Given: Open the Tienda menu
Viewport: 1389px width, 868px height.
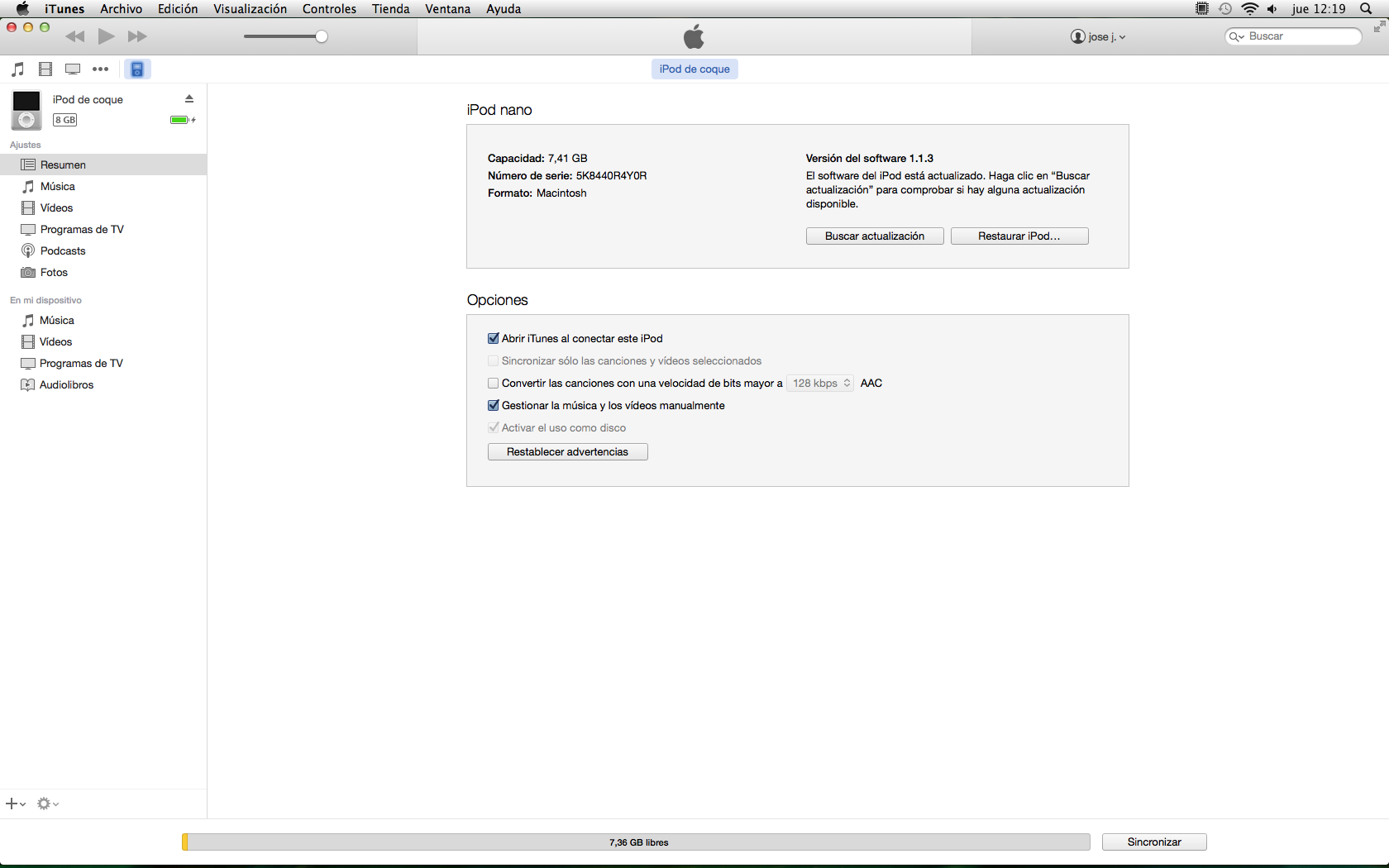Looking at the screenshot, I should 391,9.
